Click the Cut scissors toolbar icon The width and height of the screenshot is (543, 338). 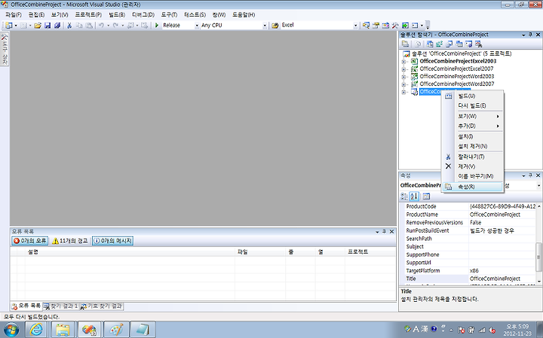pos(69,26)
